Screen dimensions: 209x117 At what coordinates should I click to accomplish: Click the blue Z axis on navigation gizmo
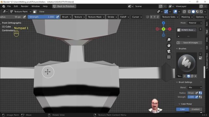tap(164, 23)
